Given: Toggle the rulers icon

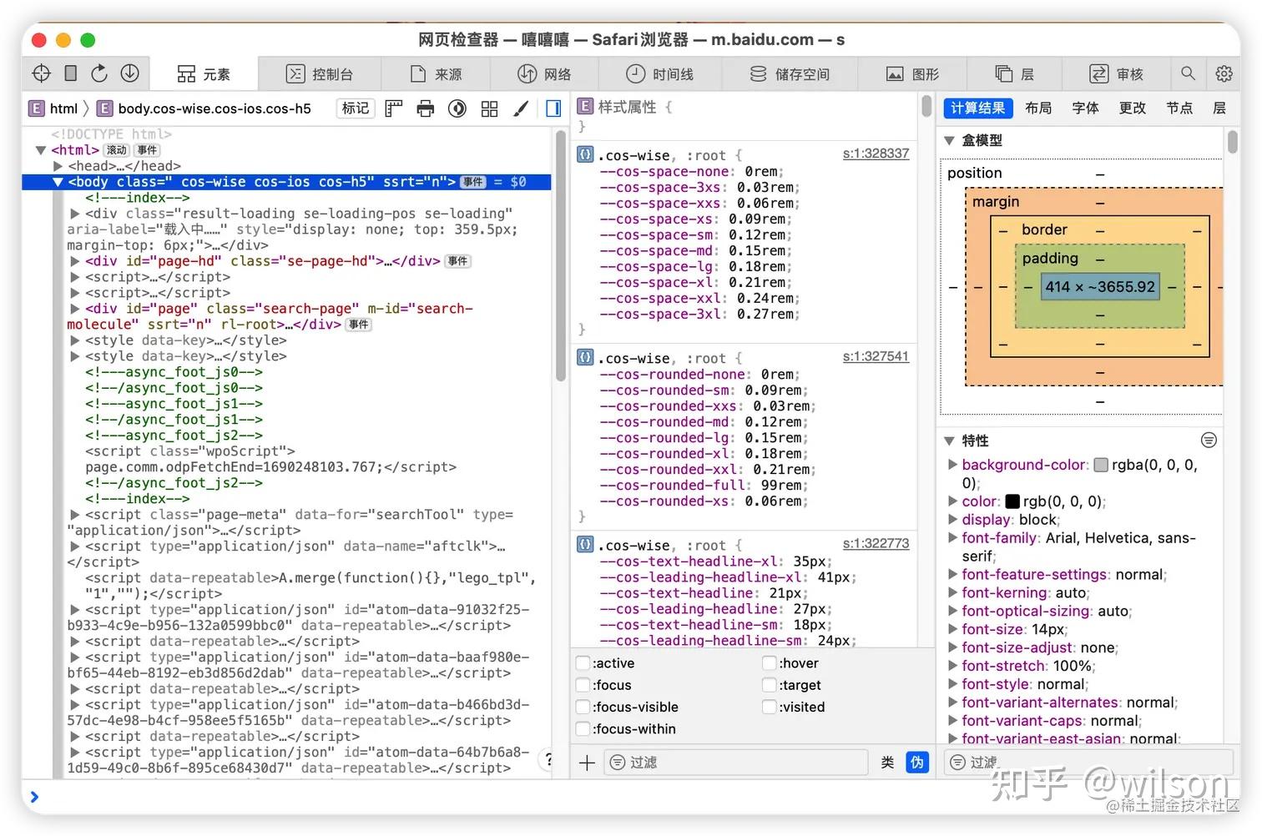Looking at the screenshot, I should click(394, 108).
